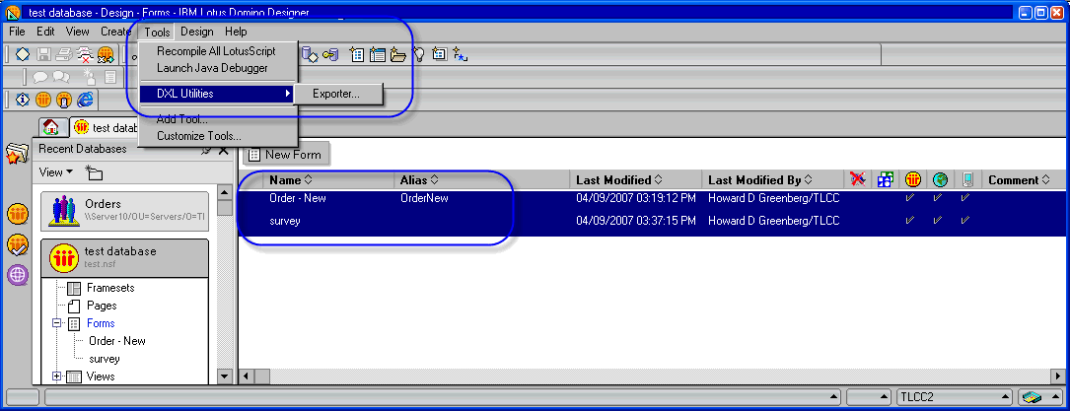Click the Notes checkmark on survey row
Viewport: 1070px width, 411px height.
pos(909,221)
